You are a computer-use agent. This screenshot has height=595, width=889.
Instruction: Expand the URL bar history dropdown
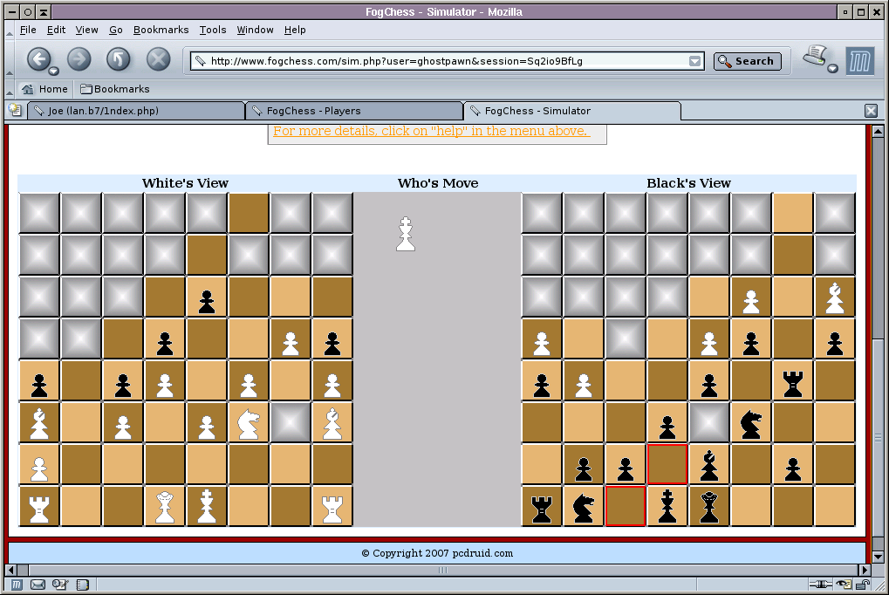(695, 61)
